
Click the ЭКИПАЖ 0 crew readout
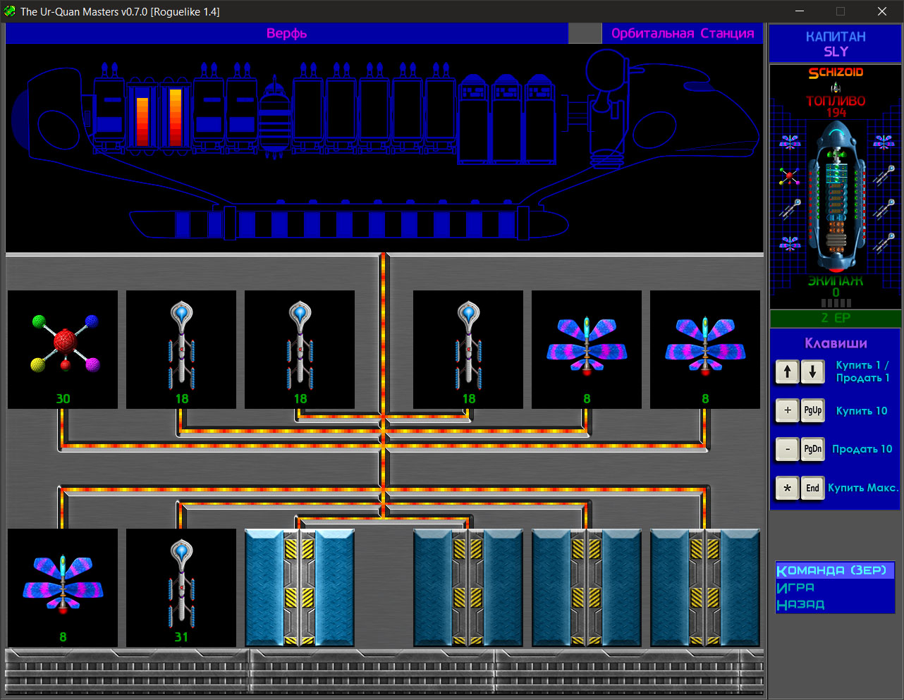(836, 286)
